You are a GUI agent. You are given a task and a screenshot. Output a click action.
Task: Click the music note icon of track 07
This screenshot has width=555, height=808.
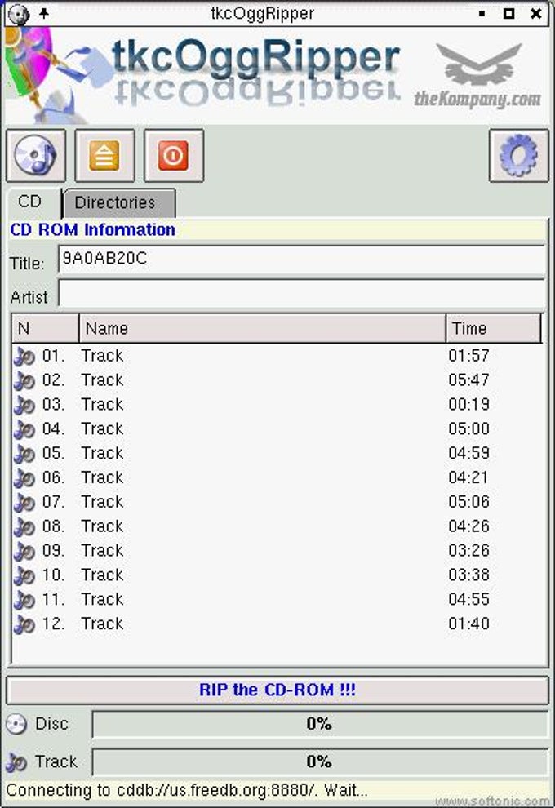tap(24, 502)
